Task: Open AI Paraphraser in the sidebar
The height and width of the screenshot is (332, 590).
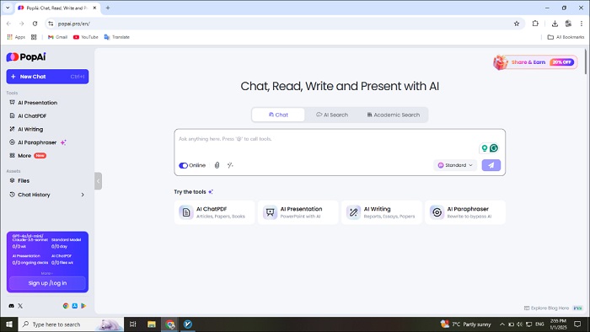Action: [x=38, y=142]
